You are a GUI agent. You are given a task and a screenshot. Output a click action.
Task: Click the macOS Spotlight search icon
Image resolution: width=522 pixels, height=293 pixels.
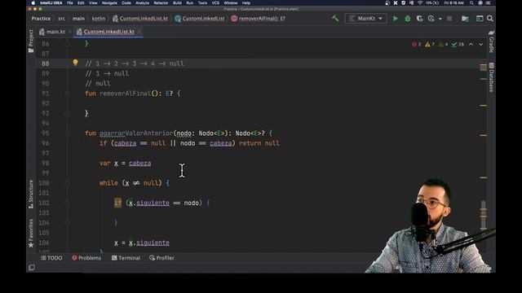coord(471,2)
